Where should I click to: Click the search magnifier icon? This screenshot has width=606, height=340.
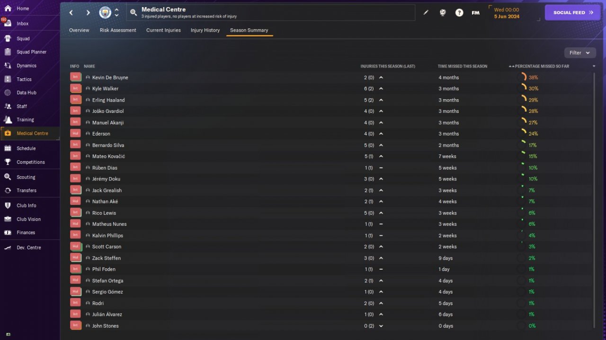coord(134,13)
